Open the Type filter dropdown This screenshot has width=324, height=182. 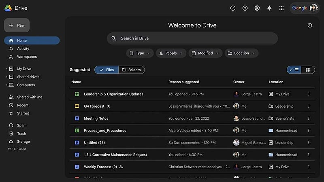[x=140, y=53]
